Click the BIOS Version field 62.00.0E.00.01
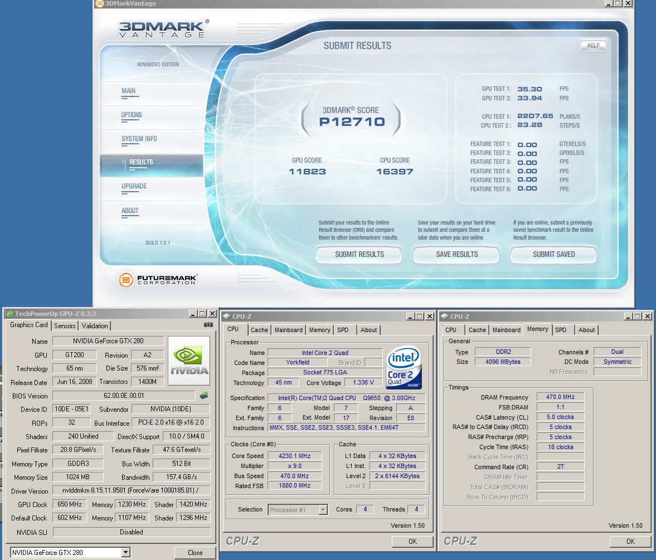656x560 pixels. [x=124, y=396]
